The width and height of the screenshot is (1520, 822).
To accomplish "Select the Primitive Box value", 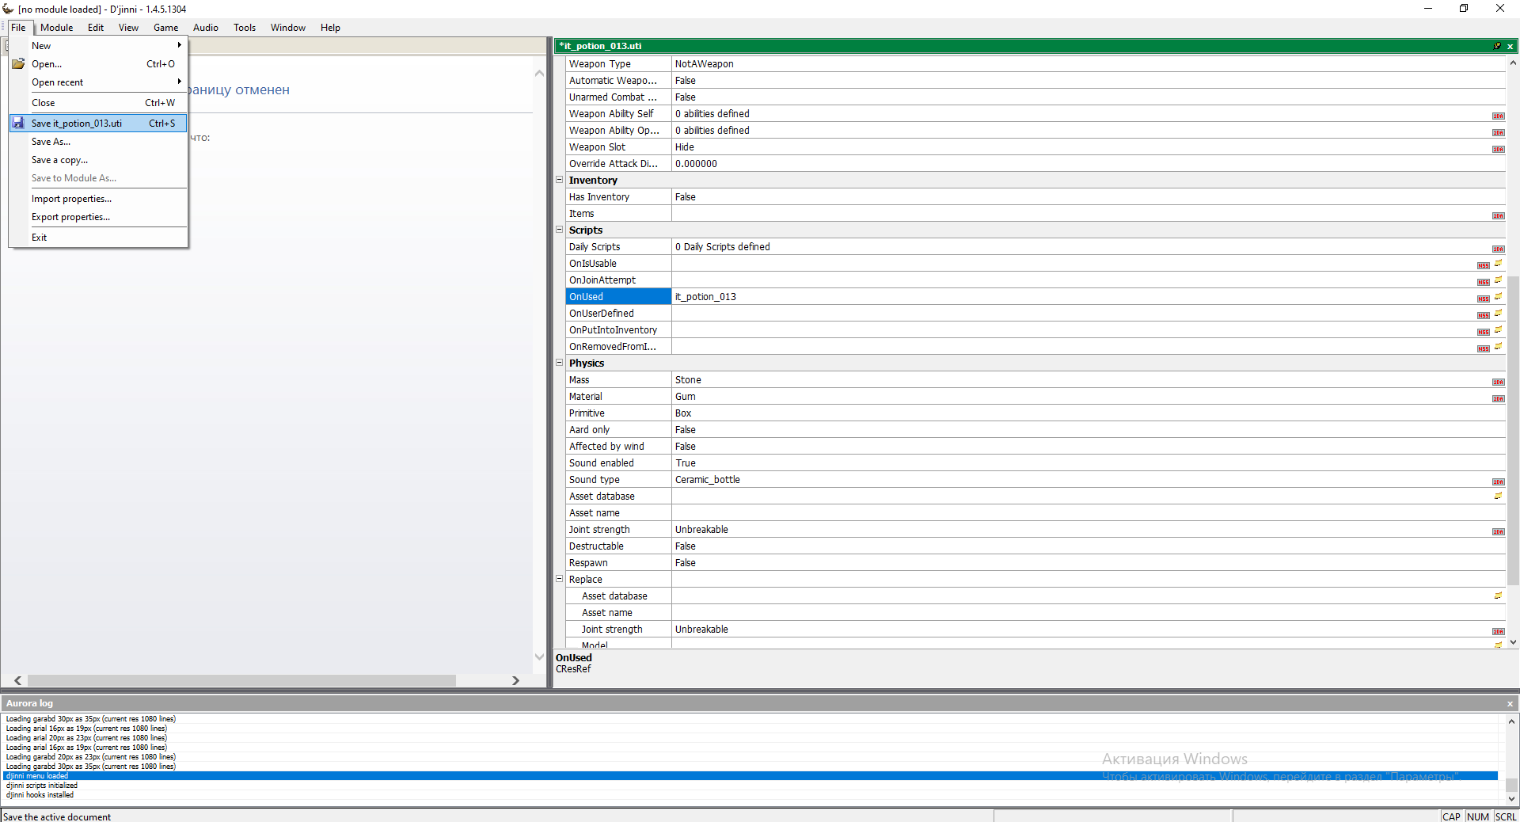I will pos(1089,413).
